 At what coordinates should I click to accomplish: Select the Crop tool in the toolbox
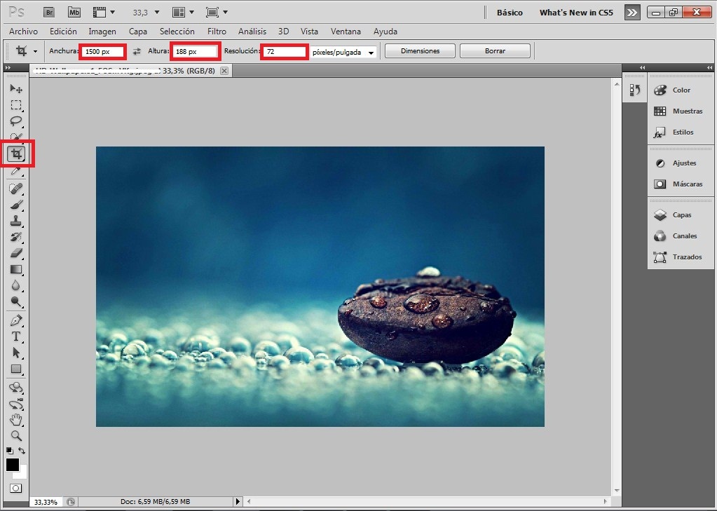(16, 154)
